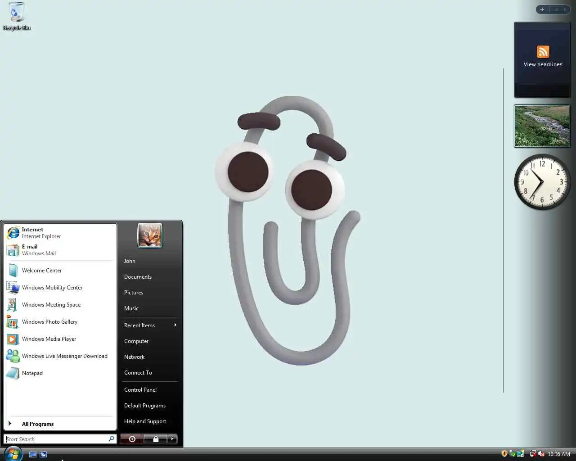Viewport: 576px width, 461px height.
Task: Click the analog clock gadget
Action: click(x=542, y=182)
